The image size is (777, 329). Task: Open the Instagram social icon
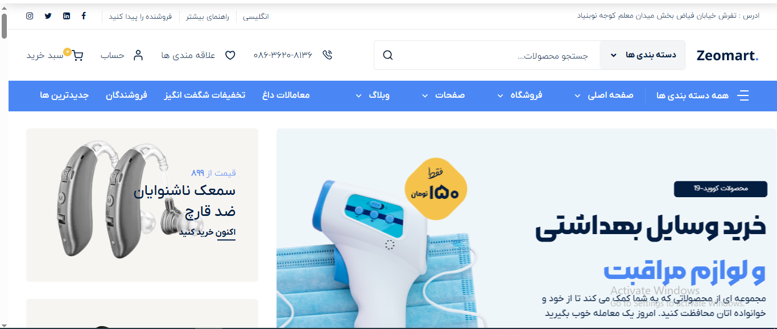pyautogui.click(x=30, y=16)
